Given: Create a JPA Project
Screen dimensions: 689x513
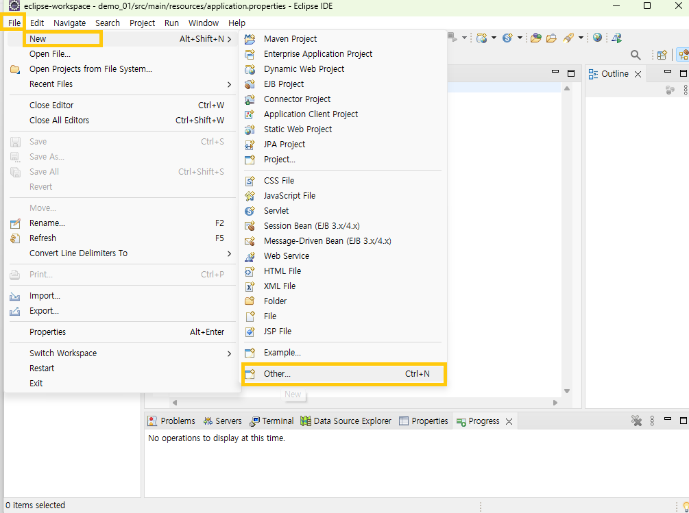Looking at the screenshot, I should point(343,145).
